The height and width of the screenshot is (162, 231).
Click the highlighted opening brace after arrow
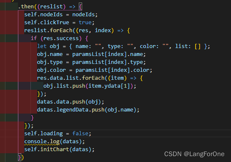[80, 7]
